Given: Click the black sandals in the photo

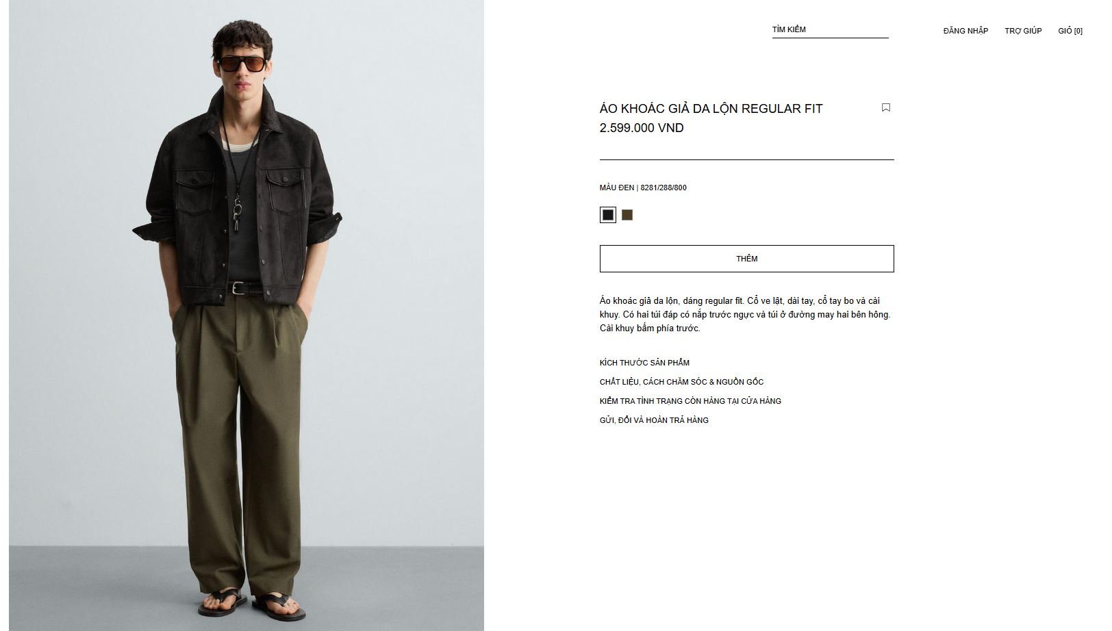Looking at the screenshot, I should click(251, 602).
